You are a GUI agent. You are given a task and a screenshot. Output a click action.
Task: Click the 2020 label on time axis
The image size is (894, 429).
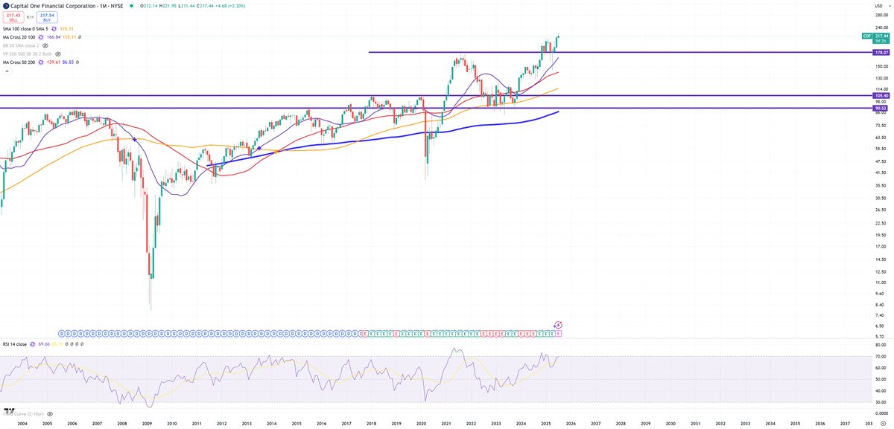pyautogui.click(x=421, y=423)
